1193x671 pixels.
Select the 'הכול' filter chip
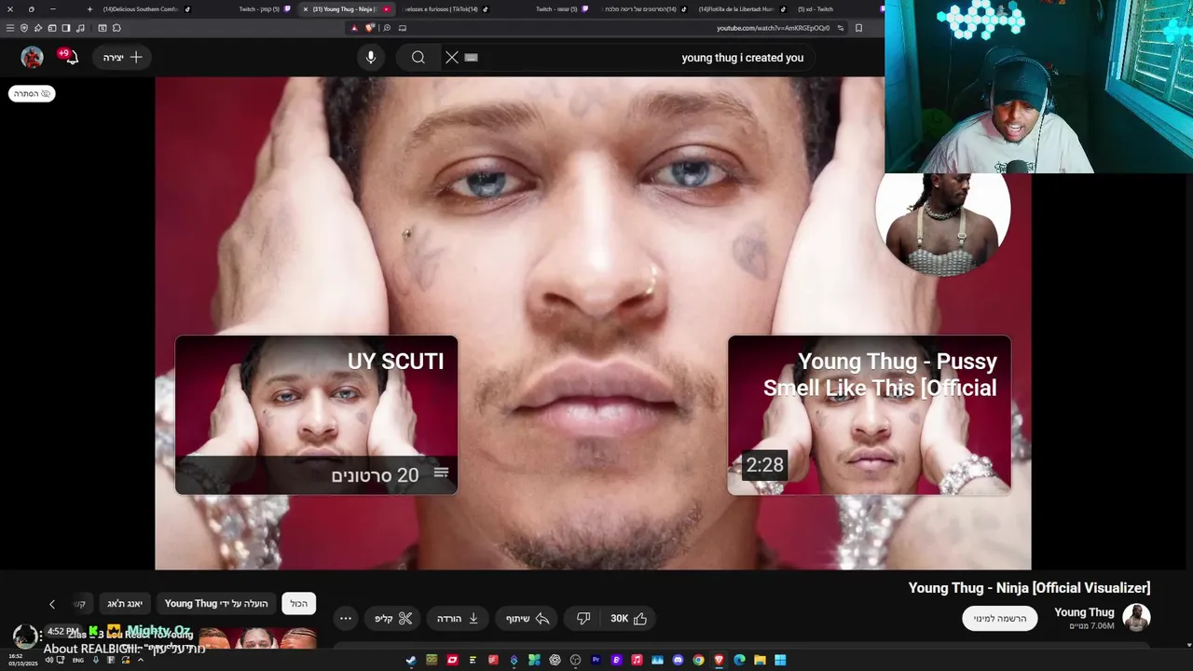[298, 604]
